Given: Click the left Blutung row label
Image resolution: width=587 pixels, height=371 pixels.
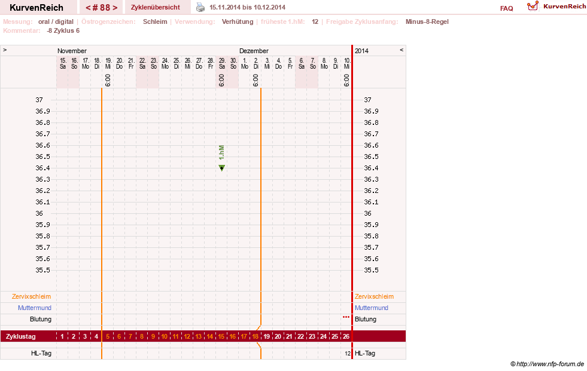Looking at the screenshot, I should point(41,319).
